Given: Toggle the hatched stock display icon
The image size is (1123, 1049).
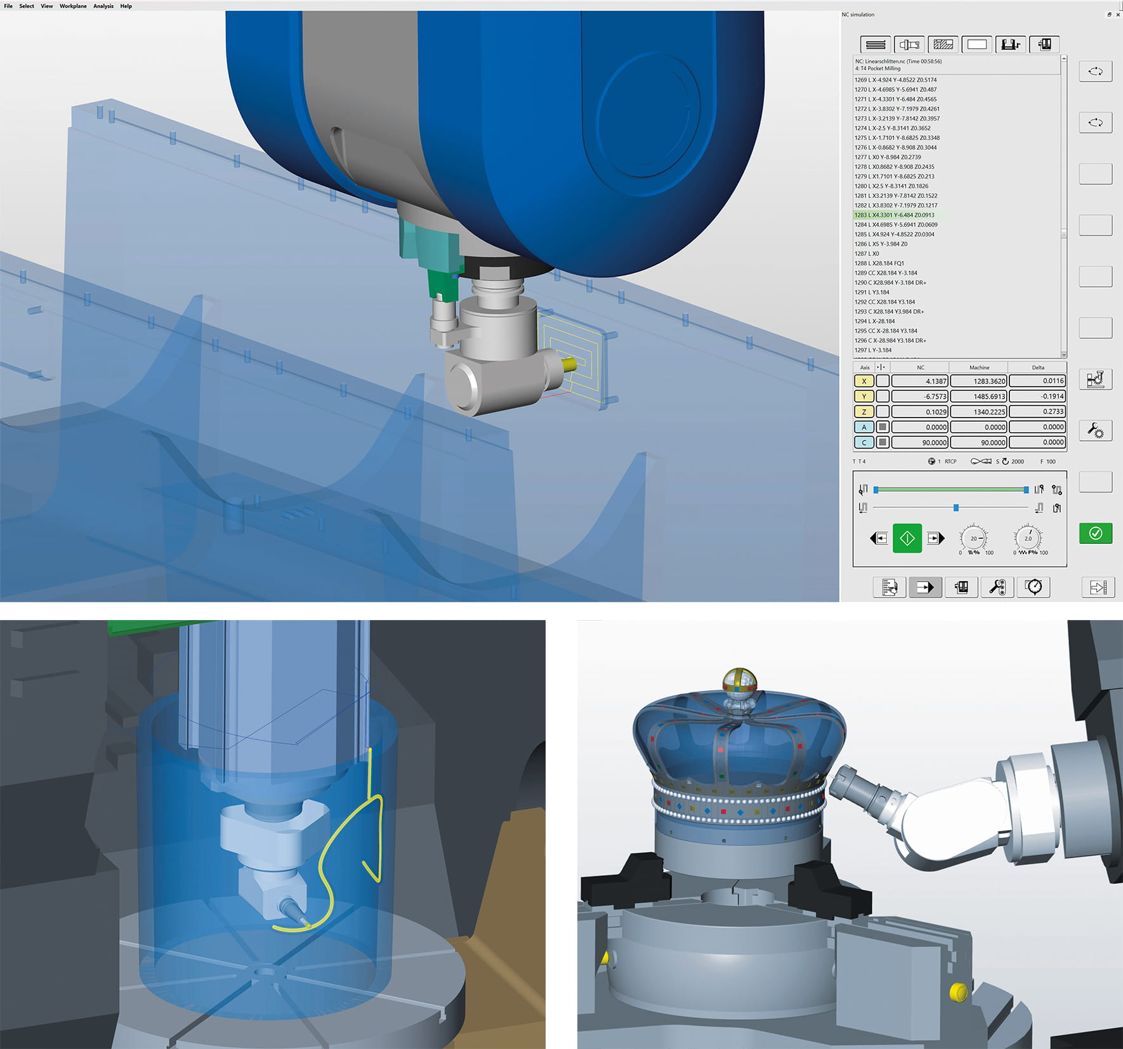Looking at the screenshot, I should coord(943,44).
